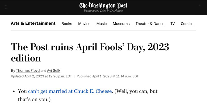The image size is (207, 109).
Task: Click the Democracy Dies in Darkness tagline
Action: [103, 11]
